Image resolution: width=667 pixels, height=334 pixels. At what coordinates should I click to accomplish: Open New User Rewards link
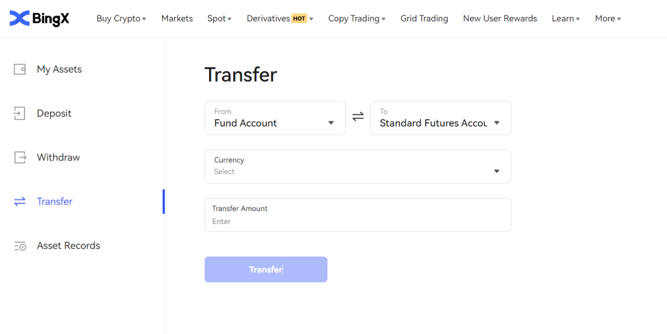pos(500,18)
